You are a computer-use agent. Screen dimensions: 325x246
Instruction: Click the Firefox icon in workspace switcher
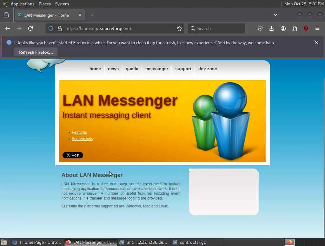pos(289,242)
